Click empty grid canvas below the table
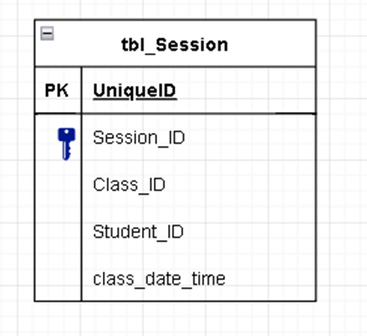Image resolution: width=367 pixels, height=336 pixels. pyautogui.click(x=176, y=319)
